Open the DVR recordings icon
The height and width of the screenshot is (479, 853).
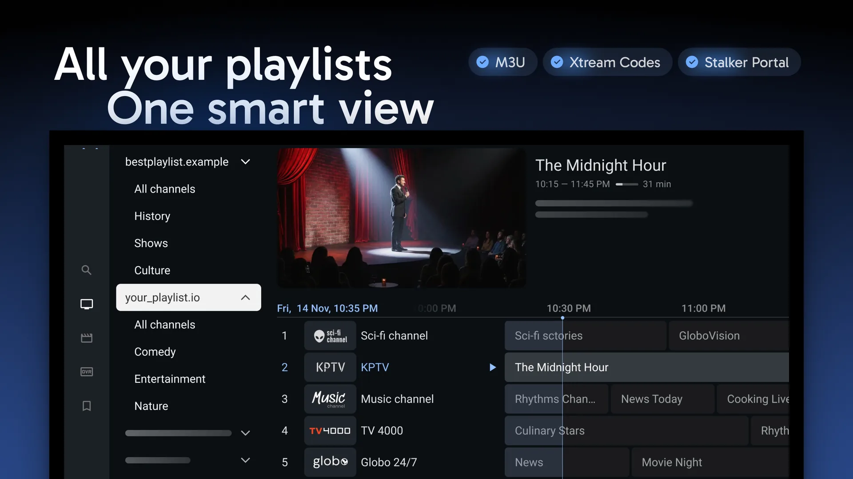87,372
